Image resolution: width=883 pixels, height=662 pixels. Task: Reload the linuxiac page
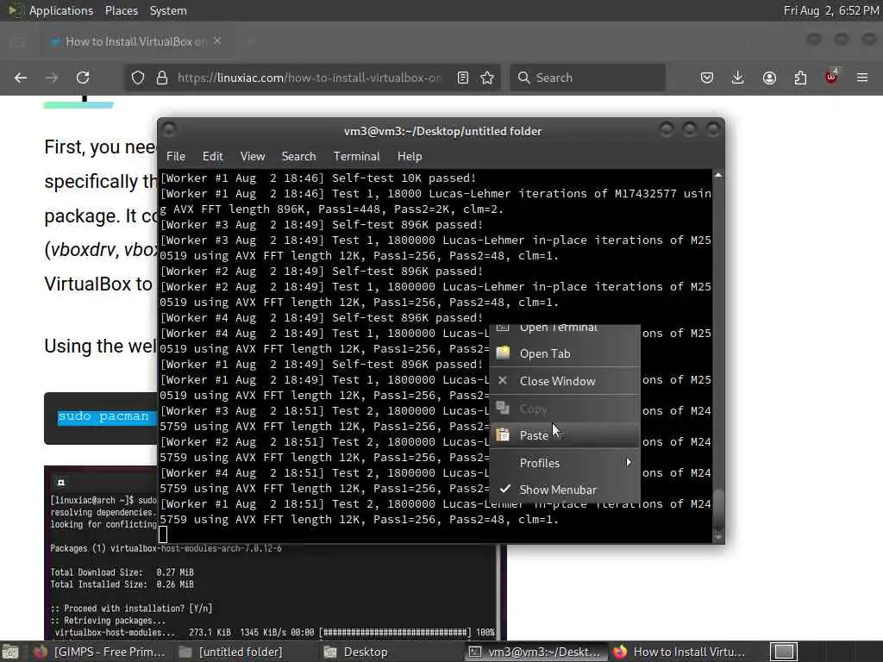(83, 78)
